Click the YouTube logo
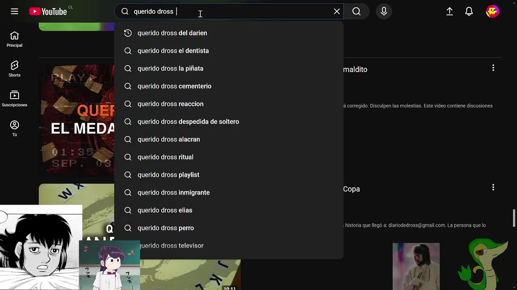Viewport: 517px width, 290px height. point(48,12)
